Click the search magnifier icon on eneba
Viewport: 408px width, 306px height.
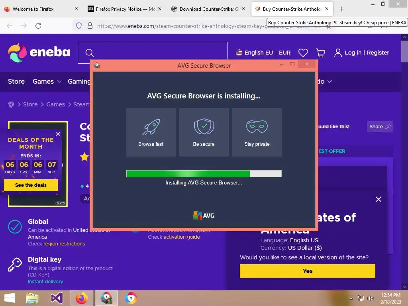pos(90,53)
